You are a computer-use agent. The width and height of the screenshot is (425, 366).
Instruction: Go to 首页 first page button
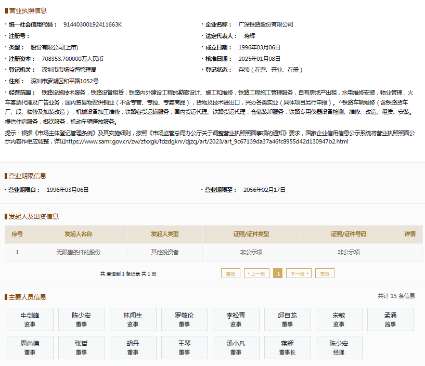[230, 273]
